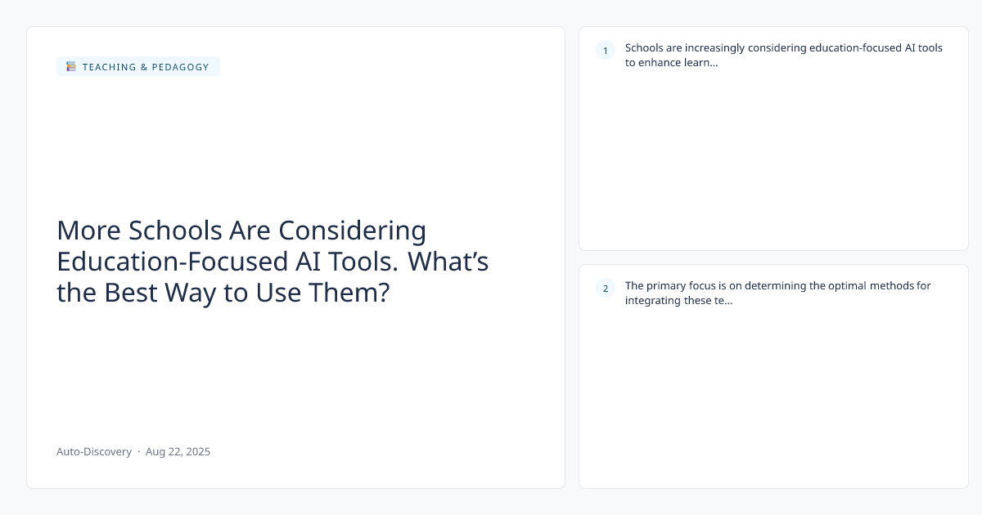Click the books icon in the category tag
982x515 pixels.
pos(71,67)
